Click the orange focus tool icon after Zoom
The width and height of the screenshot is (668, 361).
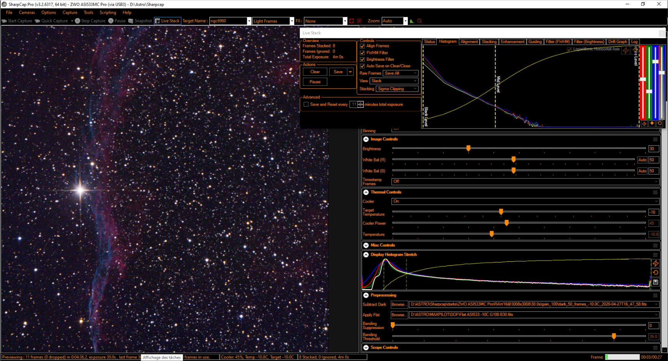(420, 21)
